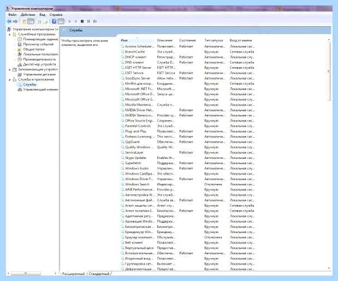Click the Диспетчер устройств icon

pos(20,64)
